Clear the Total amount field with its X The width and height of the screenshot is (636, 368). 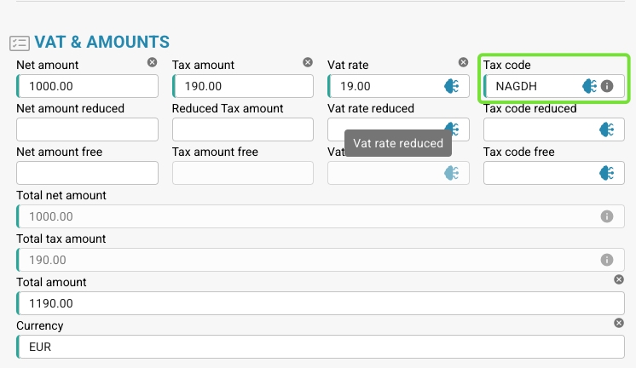[x=619, y=279]
